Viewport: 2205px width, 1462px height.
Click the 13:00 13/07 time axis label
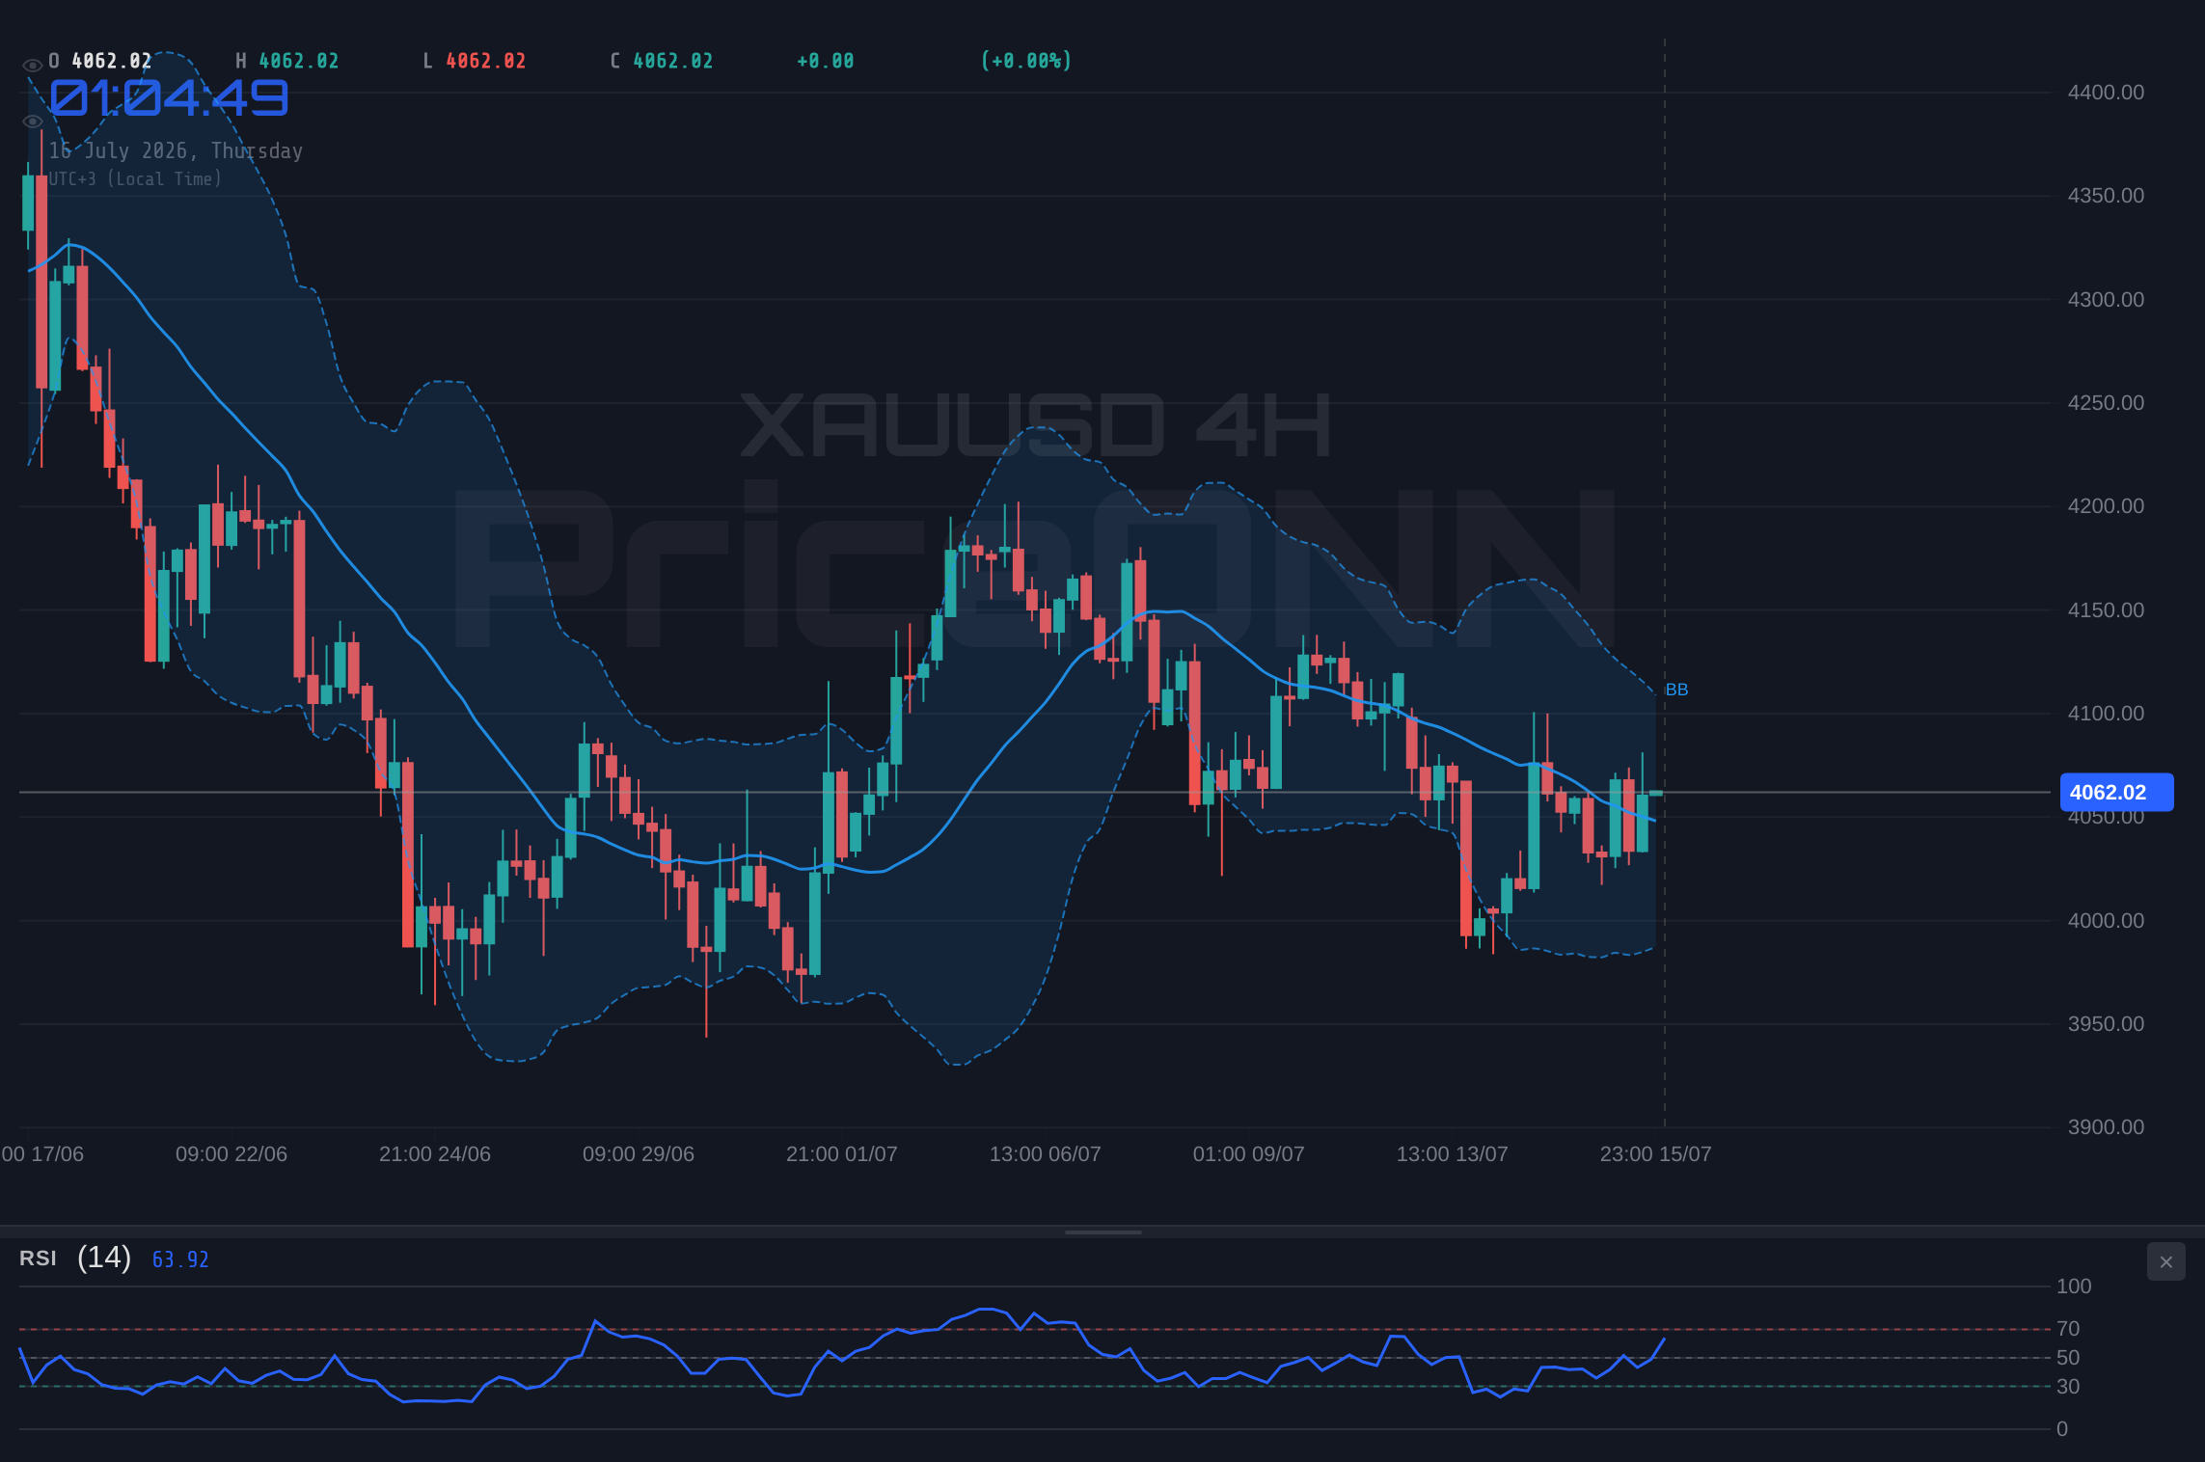click(1453, 1154)
